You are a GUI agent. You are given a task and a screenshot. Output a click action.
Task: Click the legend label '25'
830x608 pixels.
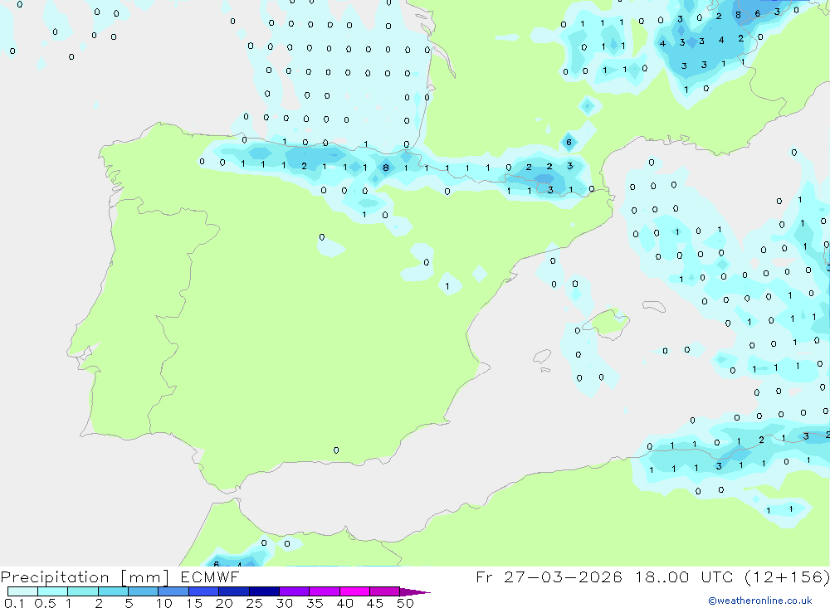(254, 603)
